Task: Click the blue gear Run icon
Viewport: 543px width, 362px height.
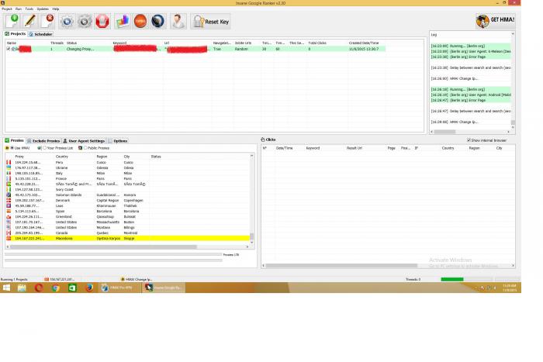Action: (67, 22)
